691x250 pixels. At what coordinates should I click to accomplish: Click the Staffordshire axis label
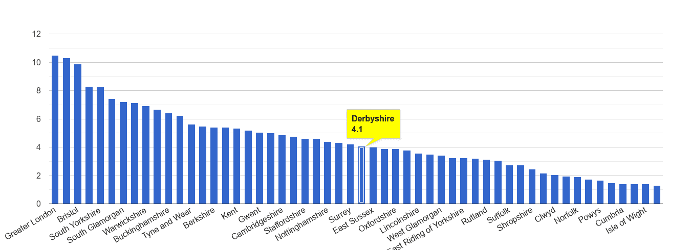coord(285,220)
